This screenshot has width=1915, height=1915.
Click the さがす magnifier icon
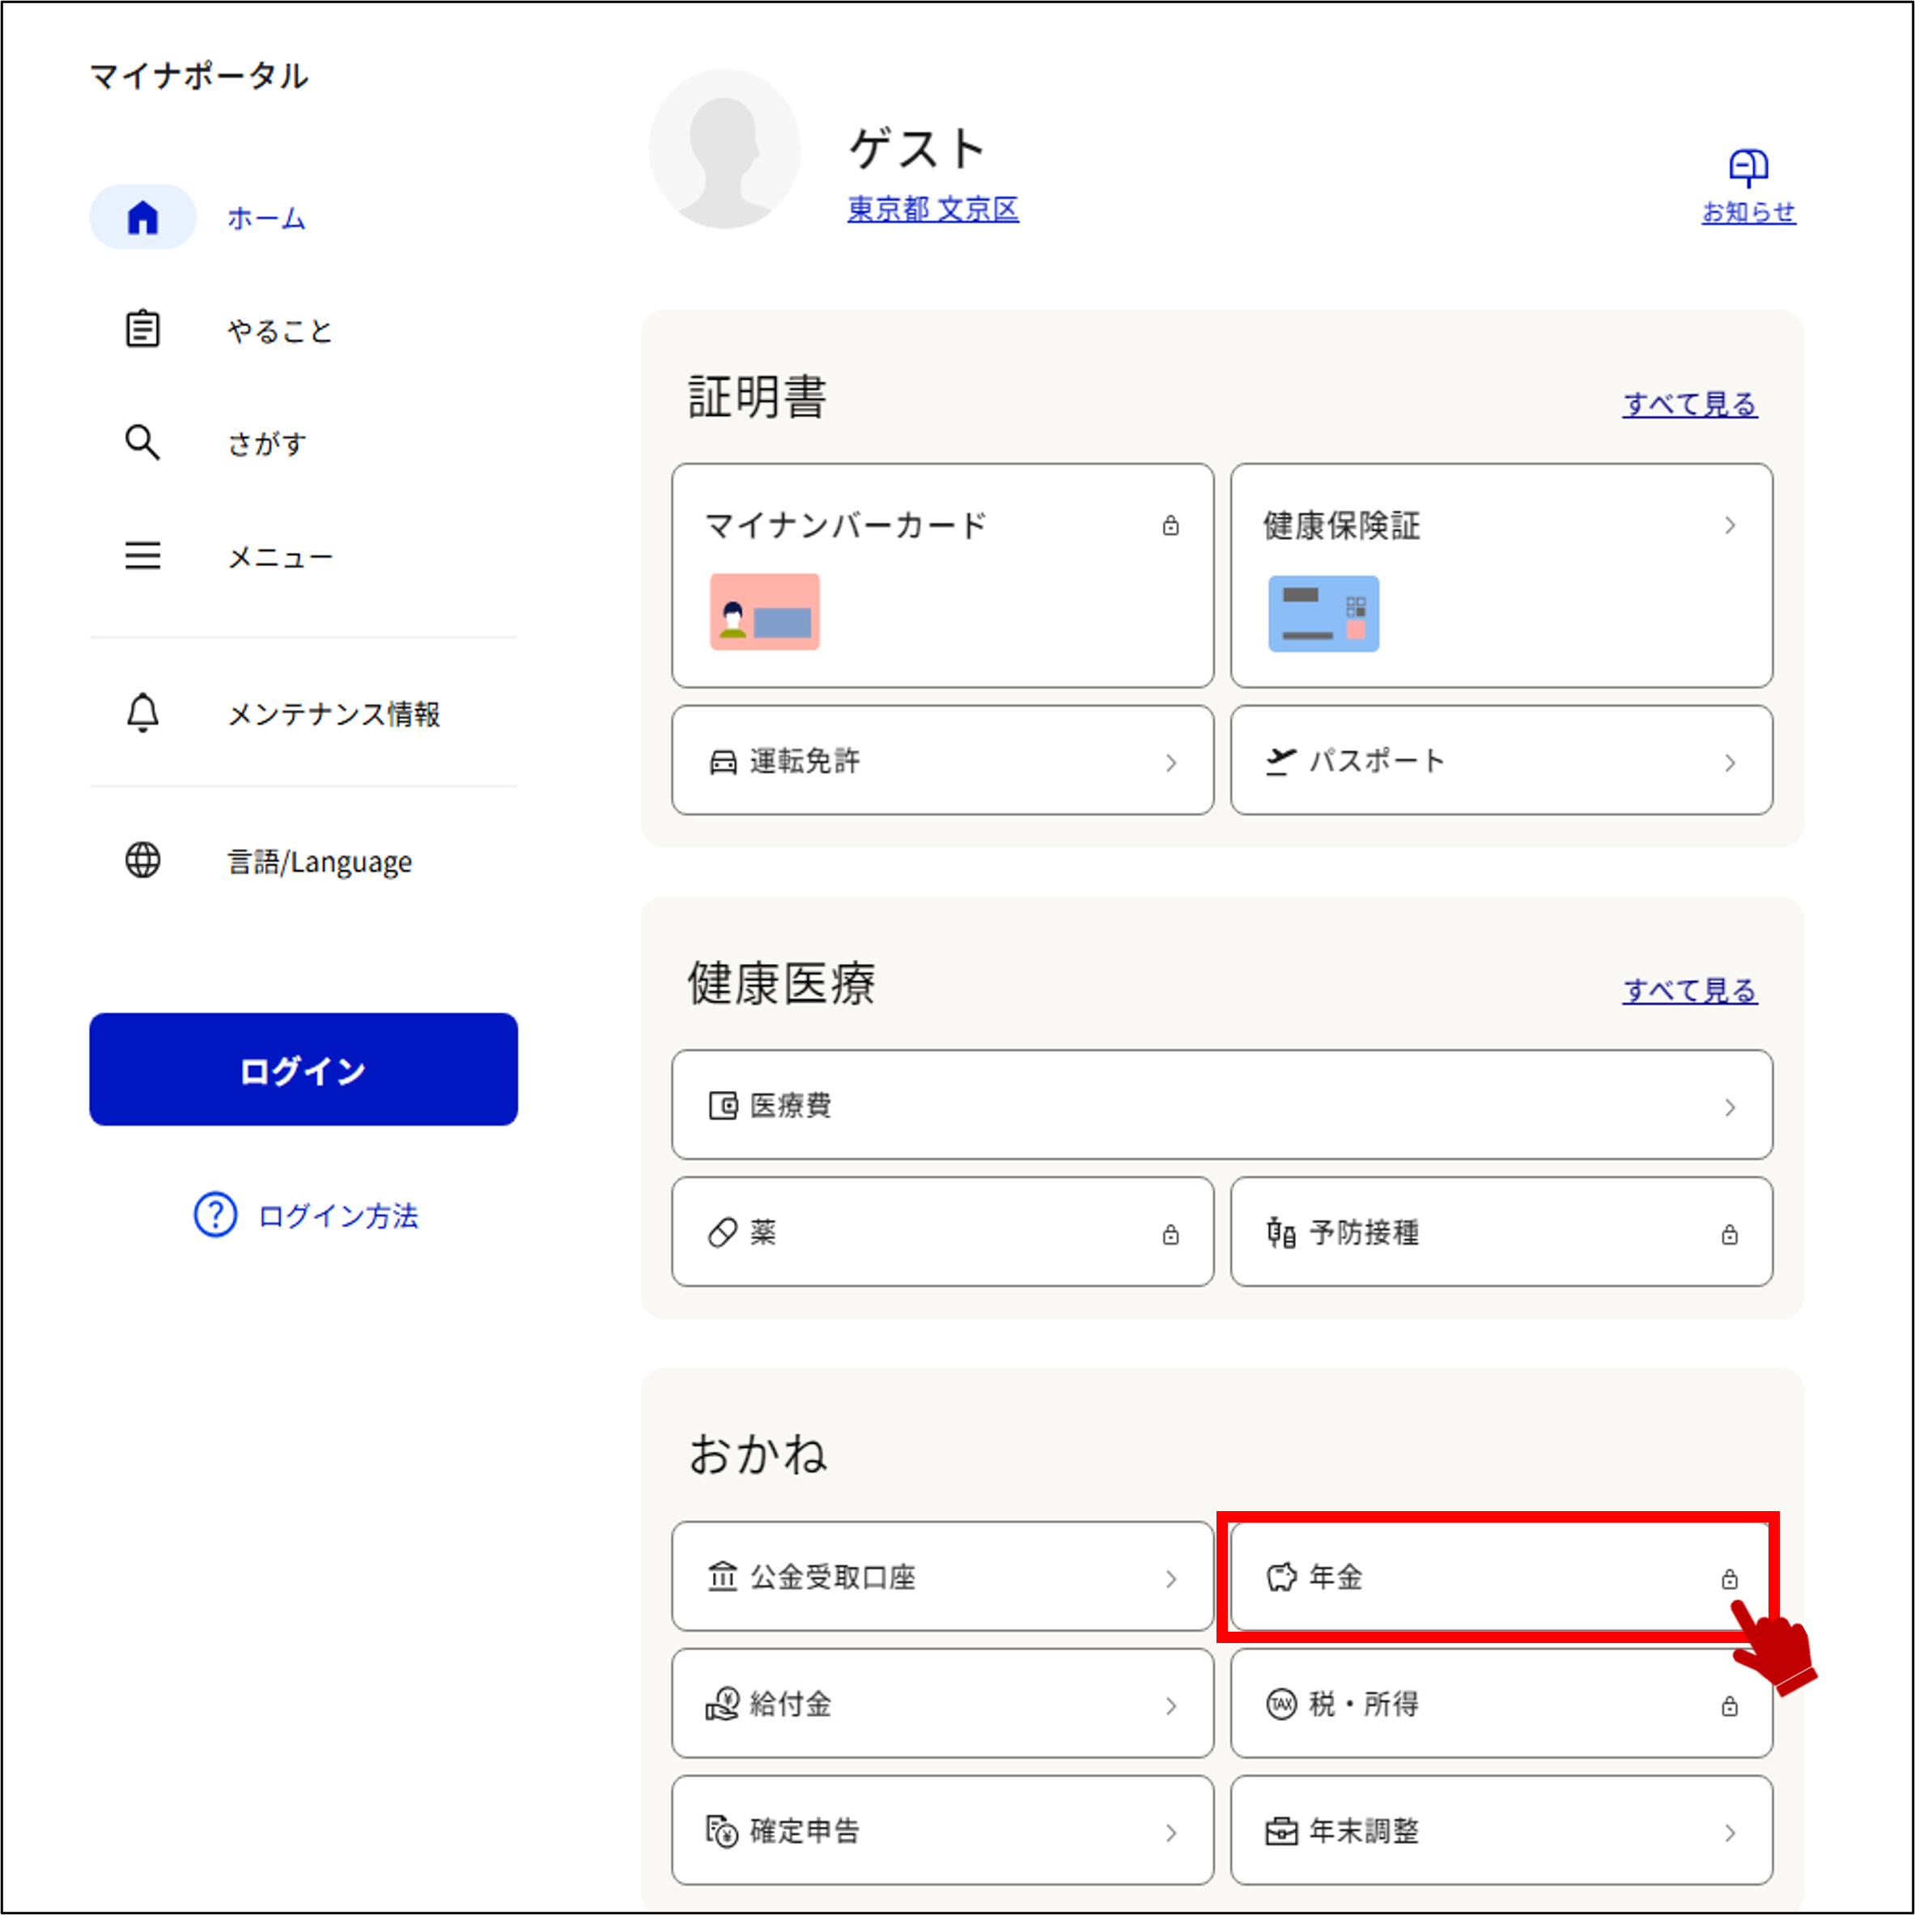pyautogui.click(x=142, y=442)
